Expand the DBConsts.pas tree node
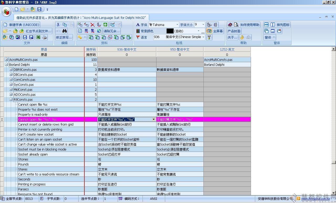Image resolution: width=336 pixels, height=203 pixels. [x=11, y=74]
